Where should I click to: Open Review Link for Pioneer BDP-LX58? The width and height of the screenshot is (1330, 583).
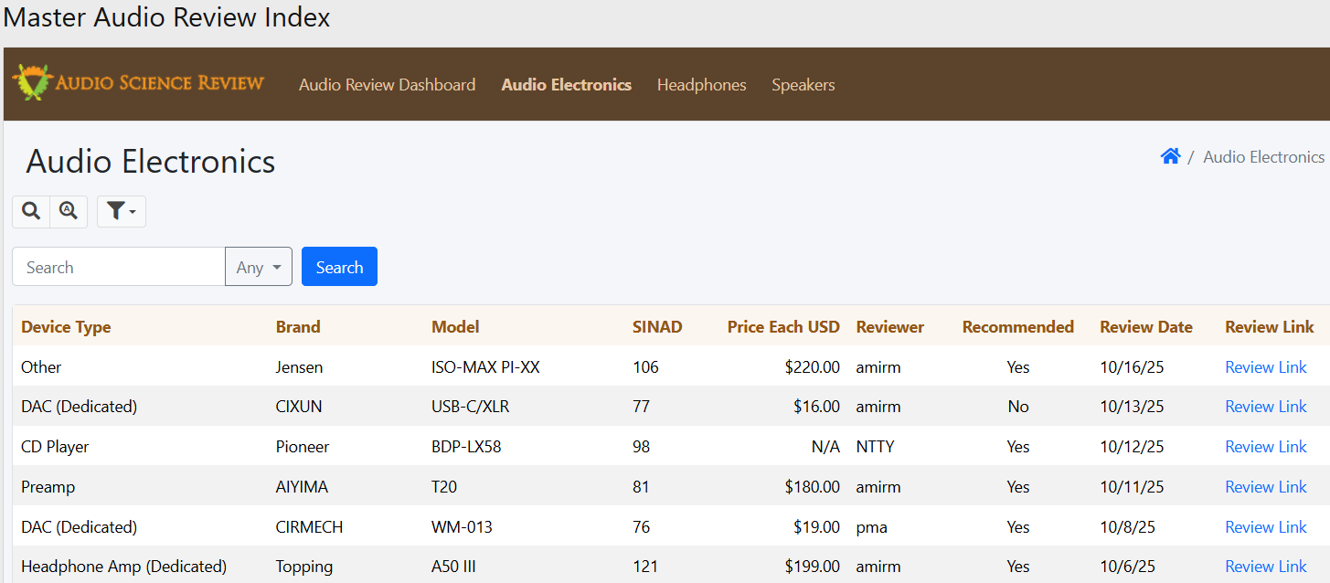point(1265,447)
